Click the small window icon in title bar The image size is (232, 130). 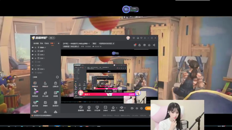138,38
